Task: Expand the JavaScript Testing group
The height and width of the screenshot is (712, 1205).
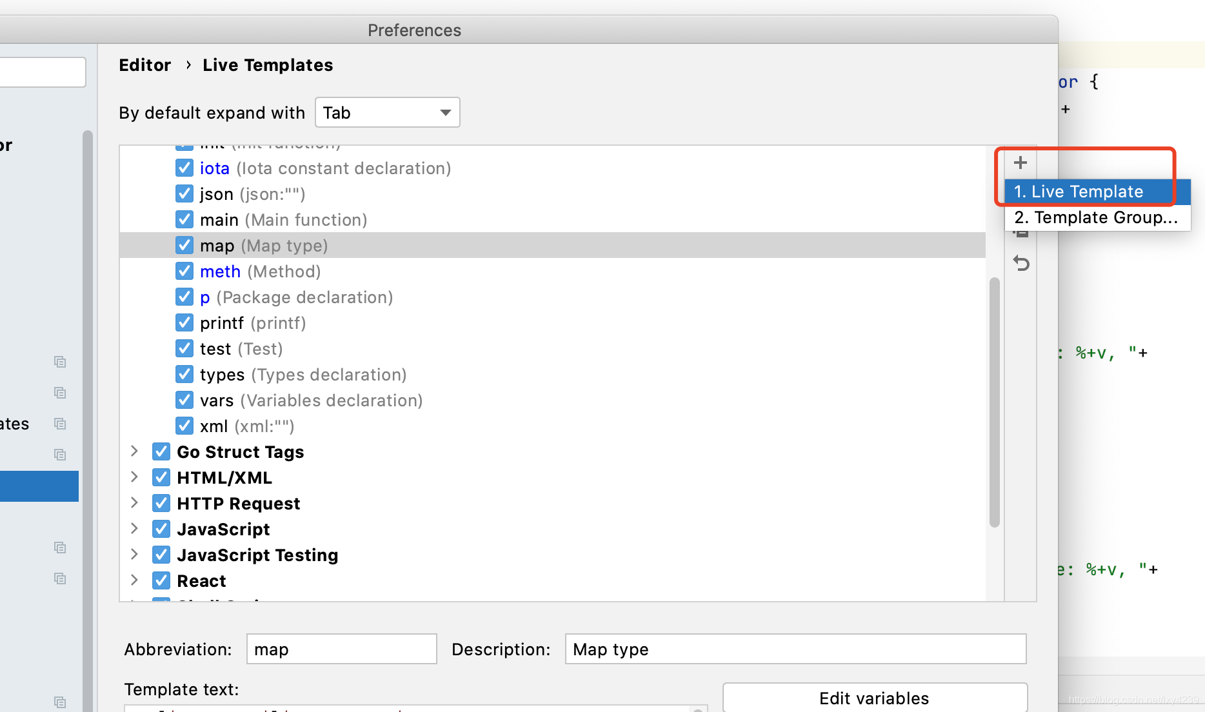Action: click(x=134, y=554)
